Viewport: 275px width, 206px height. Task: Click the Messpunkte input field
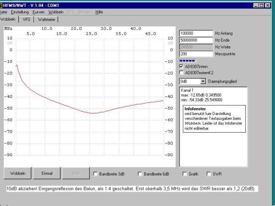click(196, 54)
